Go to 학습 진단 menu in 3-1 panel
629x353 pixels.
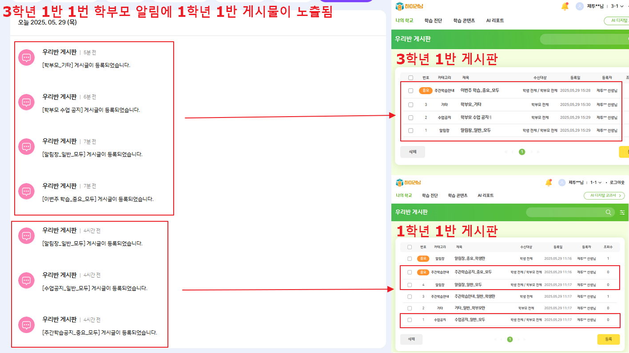[433, 21]
